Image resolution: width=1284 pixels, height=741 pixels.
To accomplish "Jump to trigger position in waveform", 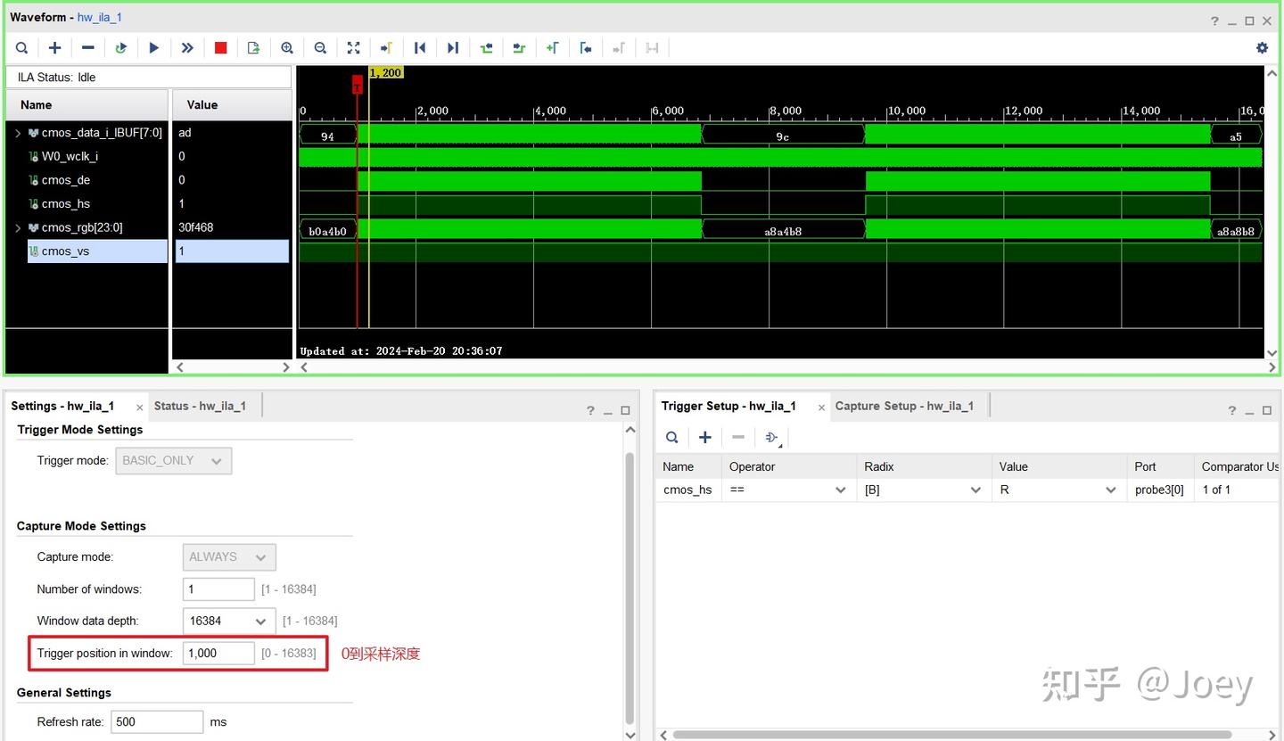I will [386, 47].
